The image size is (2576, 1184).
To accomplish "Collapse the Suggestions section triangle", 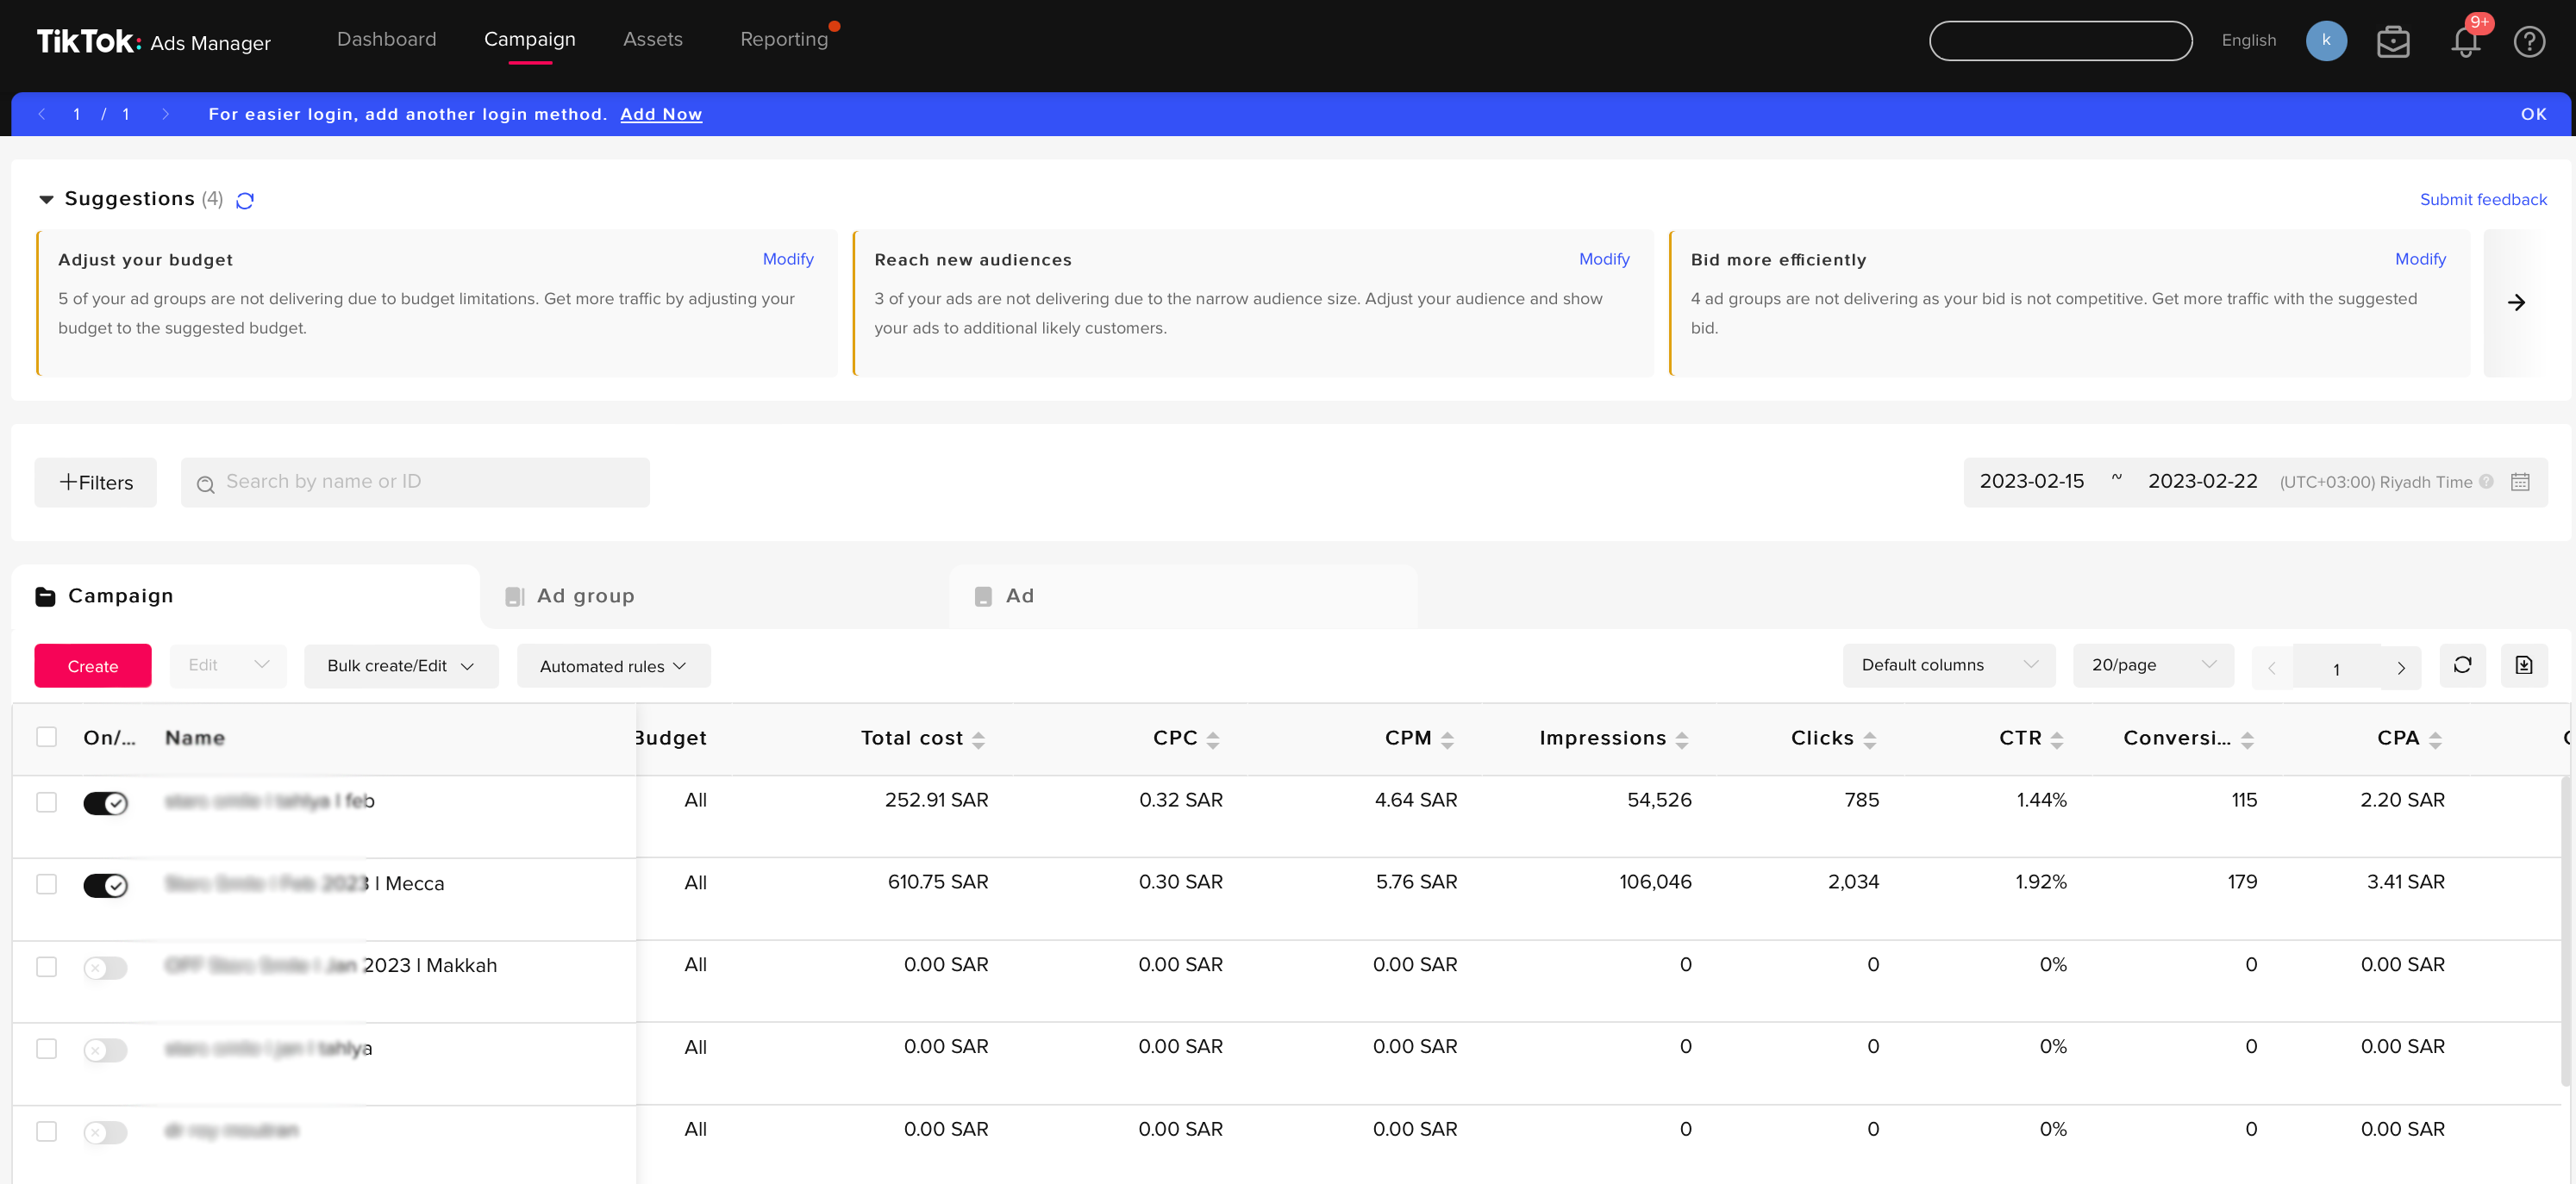I will [x=46, y=200].
